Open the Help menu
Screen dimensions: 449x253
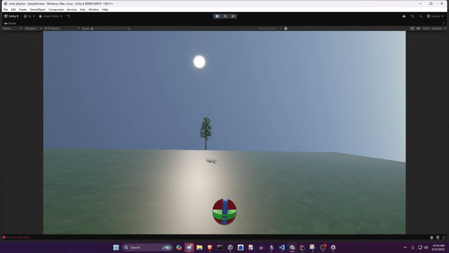pyautogui.click(x=105, y=10)
